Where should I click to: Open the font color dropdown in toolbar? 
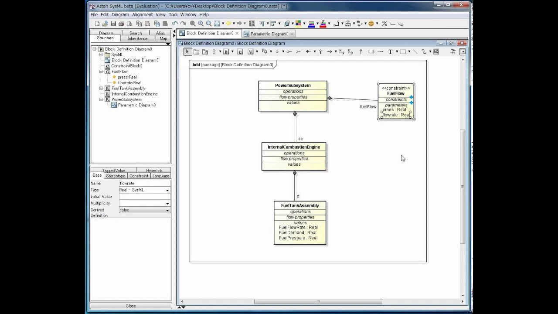coord(329,24)
